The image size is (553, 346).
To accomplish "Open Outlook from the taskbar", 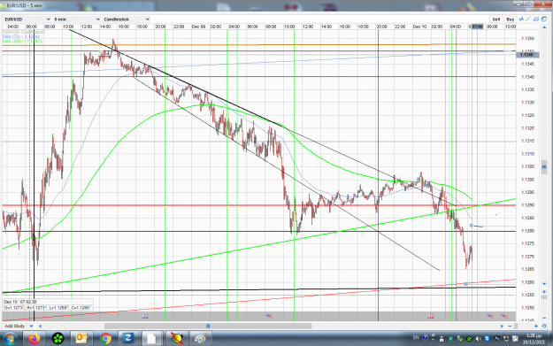I will (x=81, y=339).
